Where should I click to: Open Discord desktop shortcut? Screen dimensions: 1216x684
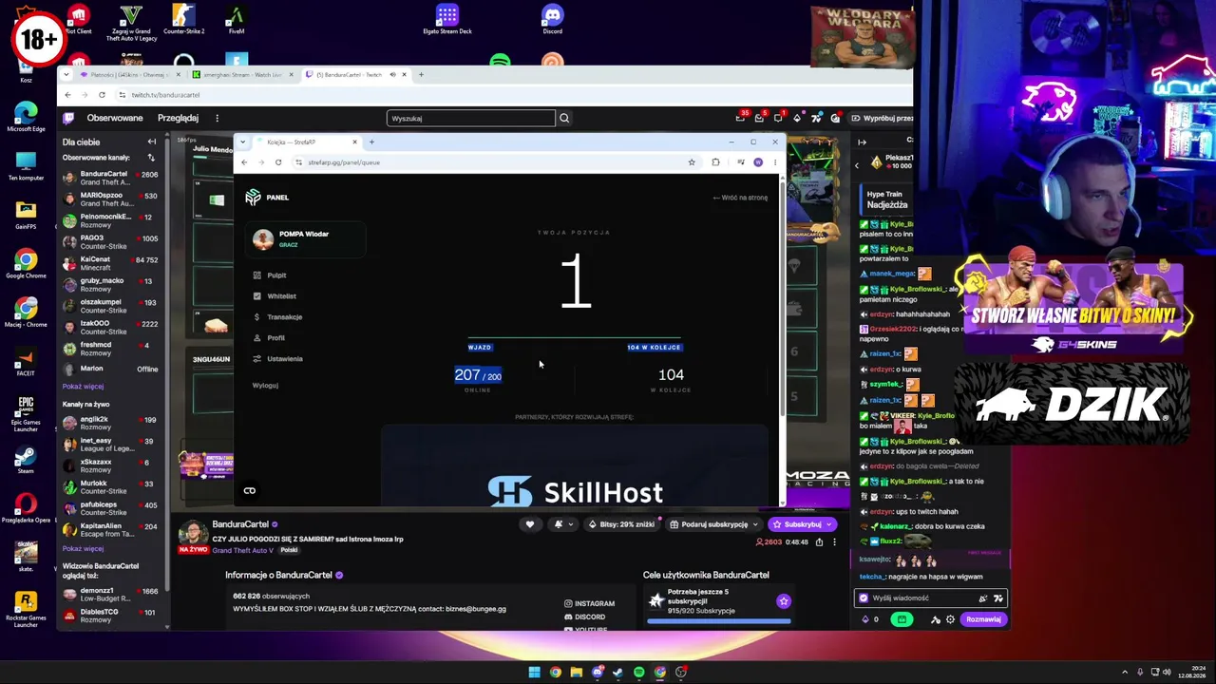click(552, 20)
